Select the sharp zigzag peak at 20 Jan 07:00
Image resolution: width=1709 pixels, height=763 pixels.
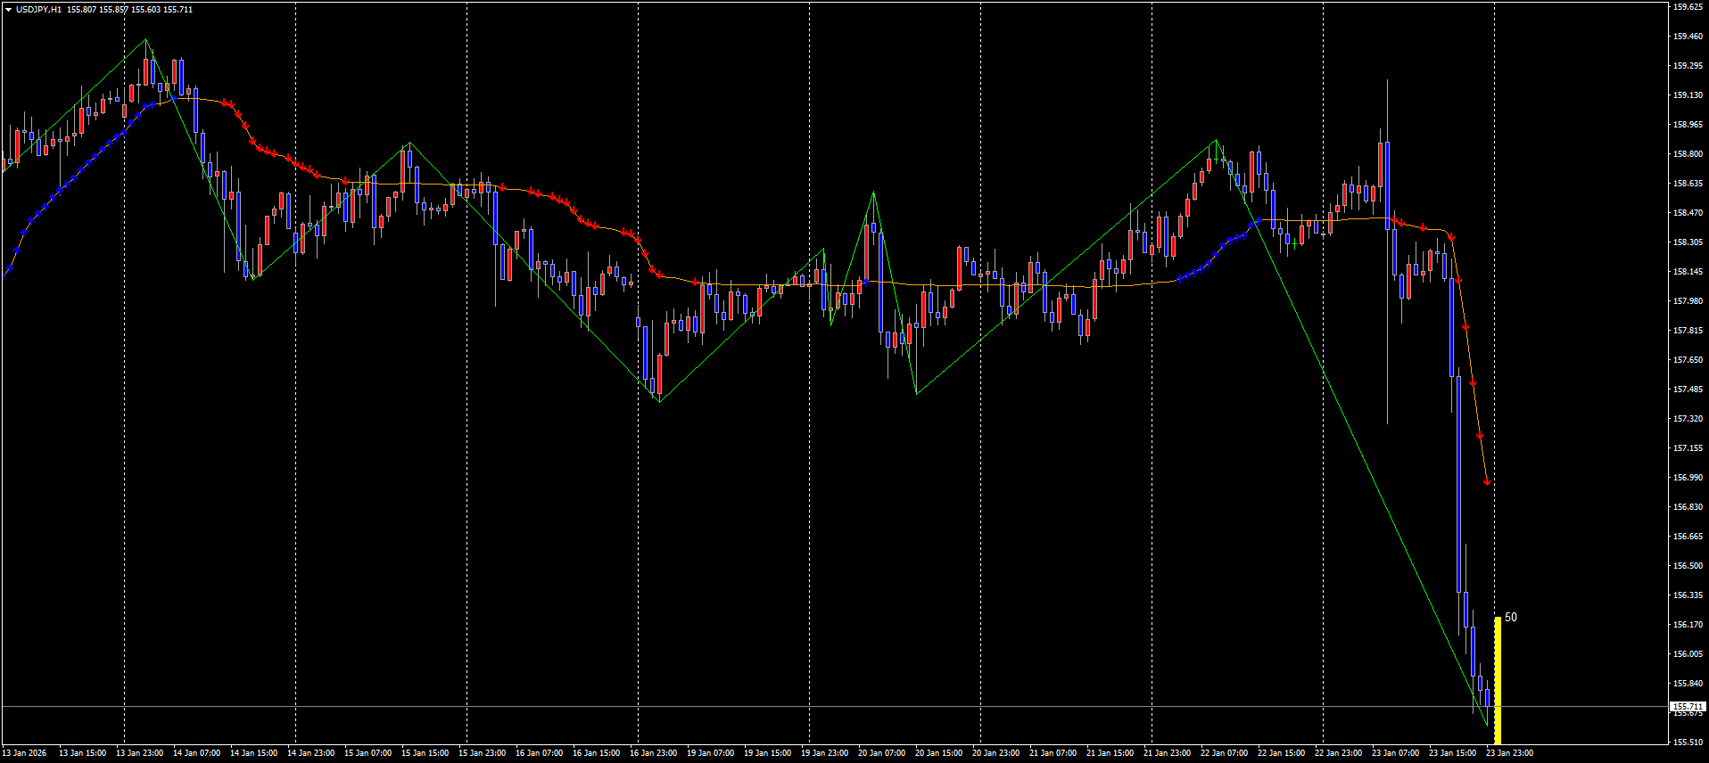[x=873, y=193]
